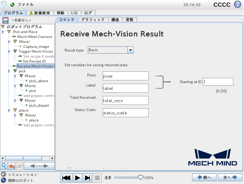Select the コマンド tab
Viewport: 244px width, 184px height.
[67, 20]
